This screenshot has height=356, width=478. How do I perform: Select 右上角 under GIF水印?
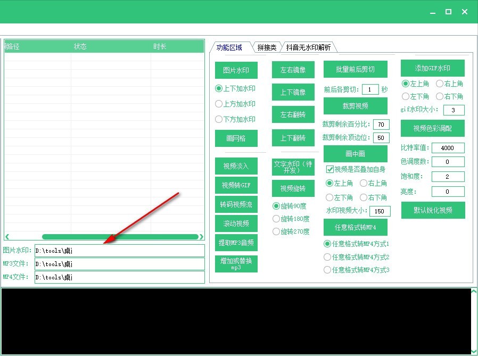point(449,84)
